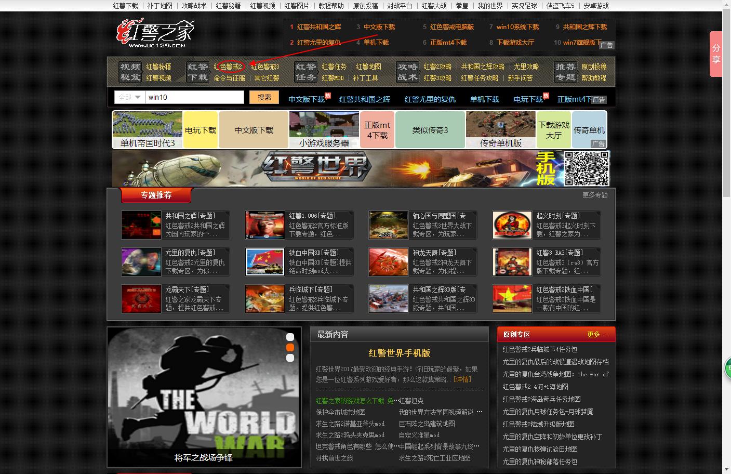Click the 兵临城下[专题] thumbnail
Screen dimensions: 731x474
pyautogui.click(x=265, y=299)
